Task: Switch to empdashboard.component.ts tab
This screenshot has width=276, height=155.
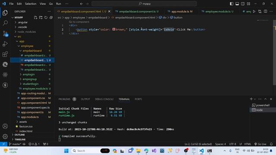Action: coord(138,12)
